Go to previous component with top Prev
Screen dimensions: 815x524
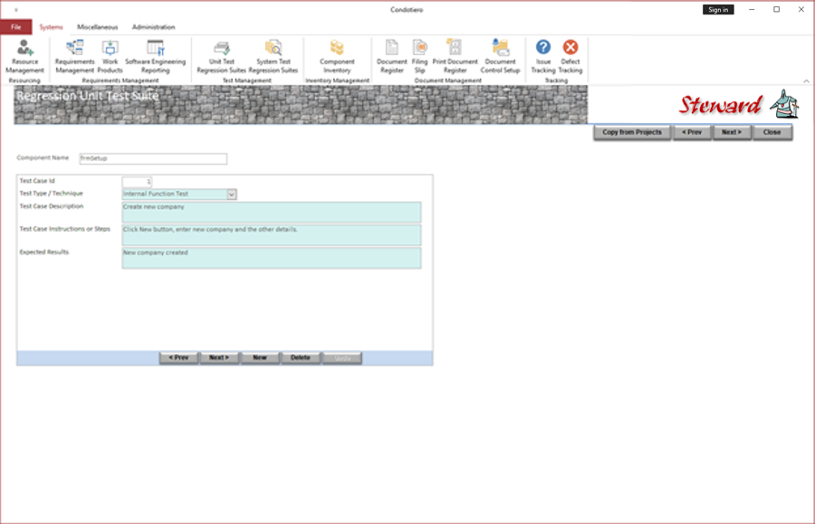pos(692,132)
